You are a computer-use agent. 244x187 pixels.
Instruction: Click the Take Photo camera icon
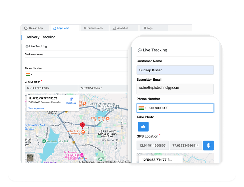point(143,127)
